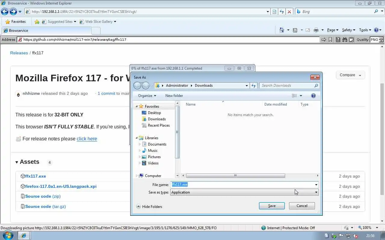385x240 pixels.
Task: Open the Safety menu
Action: pos(349,30)
